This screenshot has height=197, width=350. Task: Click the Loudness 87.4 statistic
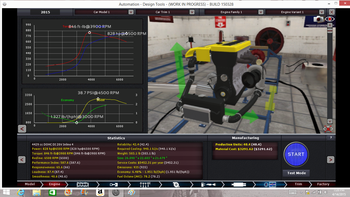click(48, 172)
